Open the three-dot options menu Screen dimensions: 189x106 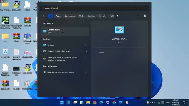[139, 16]
